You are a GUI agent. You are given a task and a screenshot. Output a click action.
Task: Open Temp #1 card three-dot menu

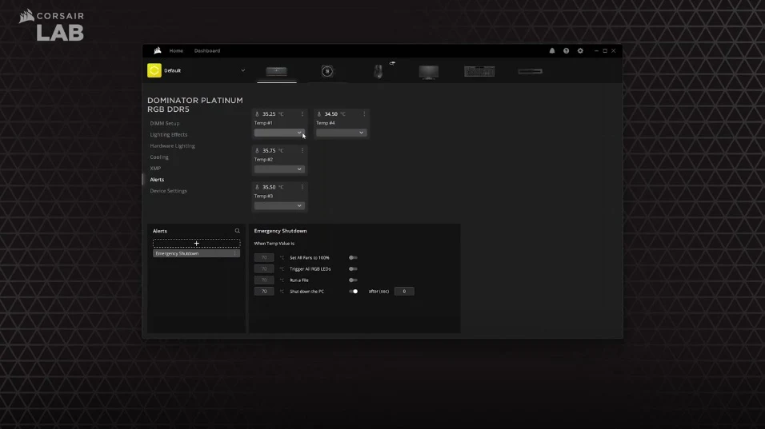302,114
